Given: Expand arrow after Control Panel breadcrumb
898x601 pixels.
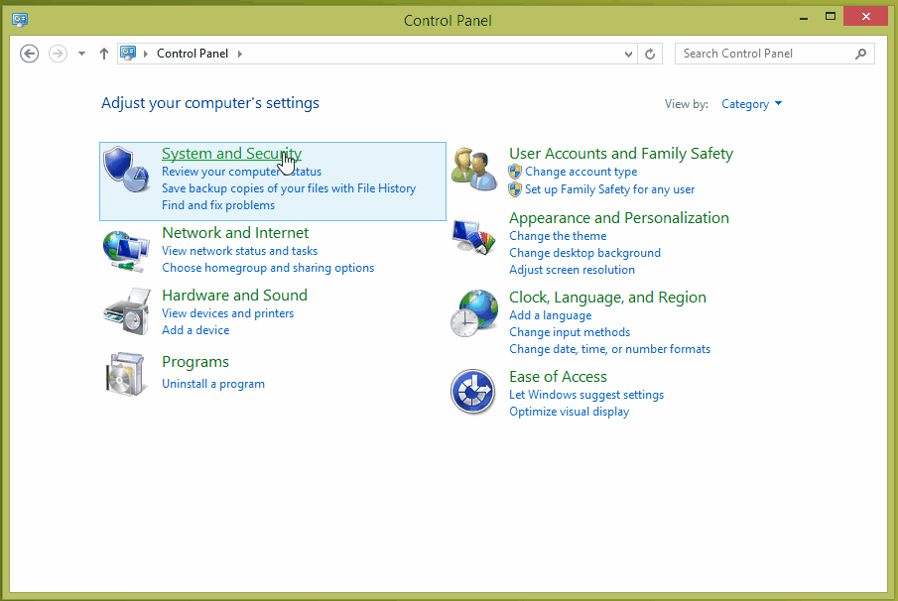Looking at the screenshot, I should [240, 54].
